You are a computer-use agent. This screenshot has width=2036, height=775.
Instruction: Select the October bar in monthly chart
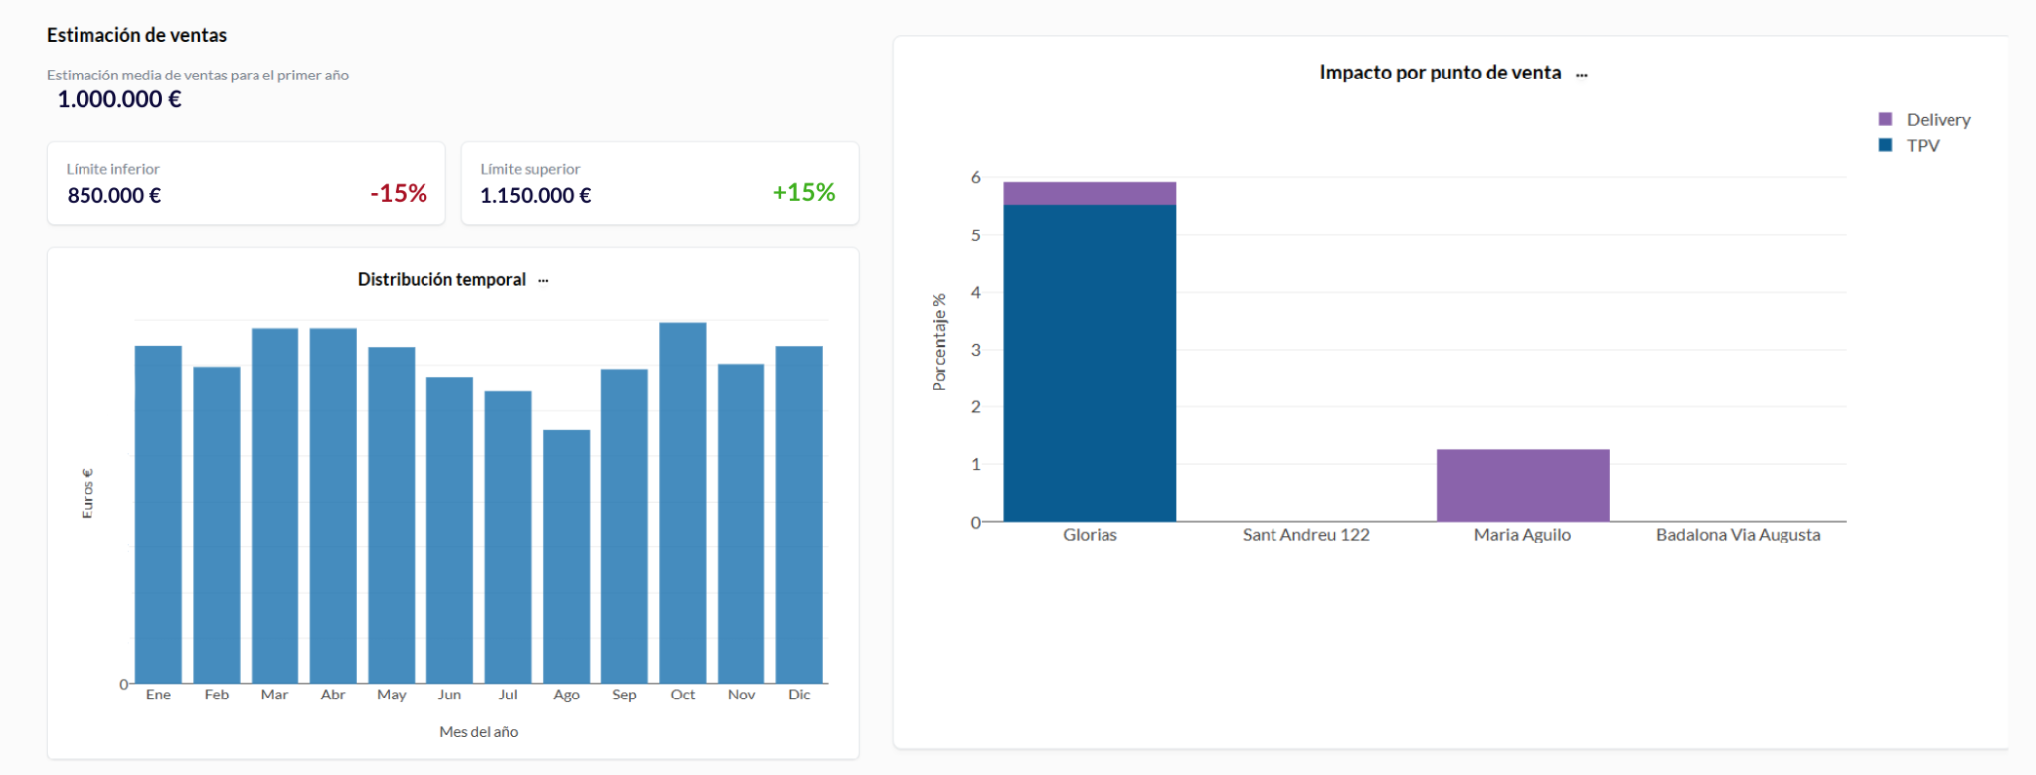(x=682, y=502)
